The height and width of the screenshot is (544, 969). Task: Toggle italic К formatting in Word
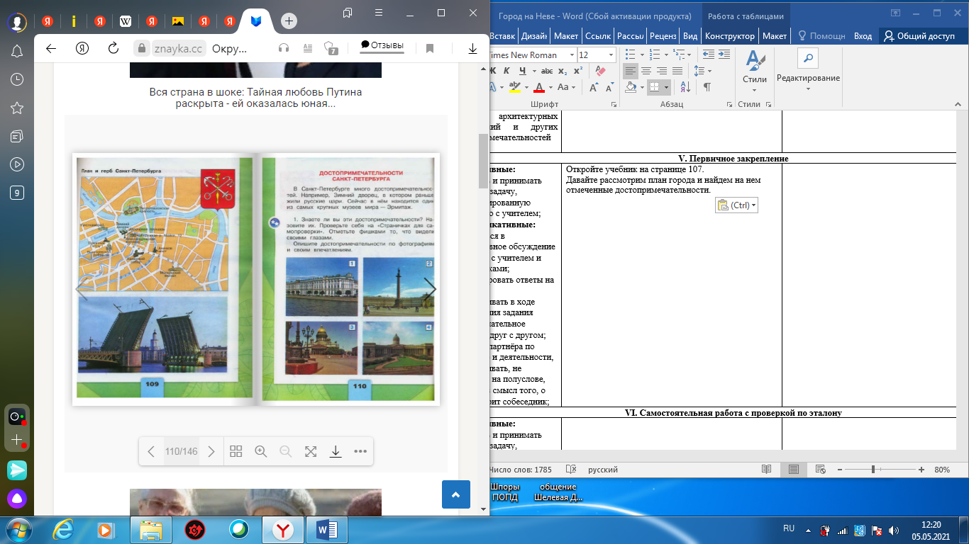click(506, 71)
